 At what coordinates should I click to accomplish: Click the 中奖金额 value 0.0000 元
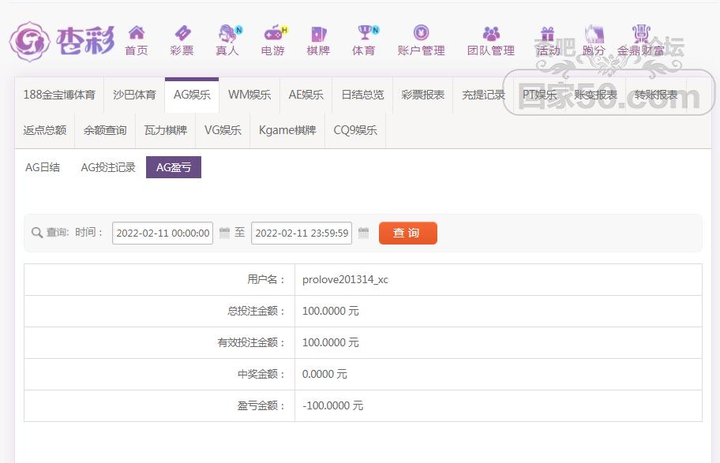coord(324,374)
